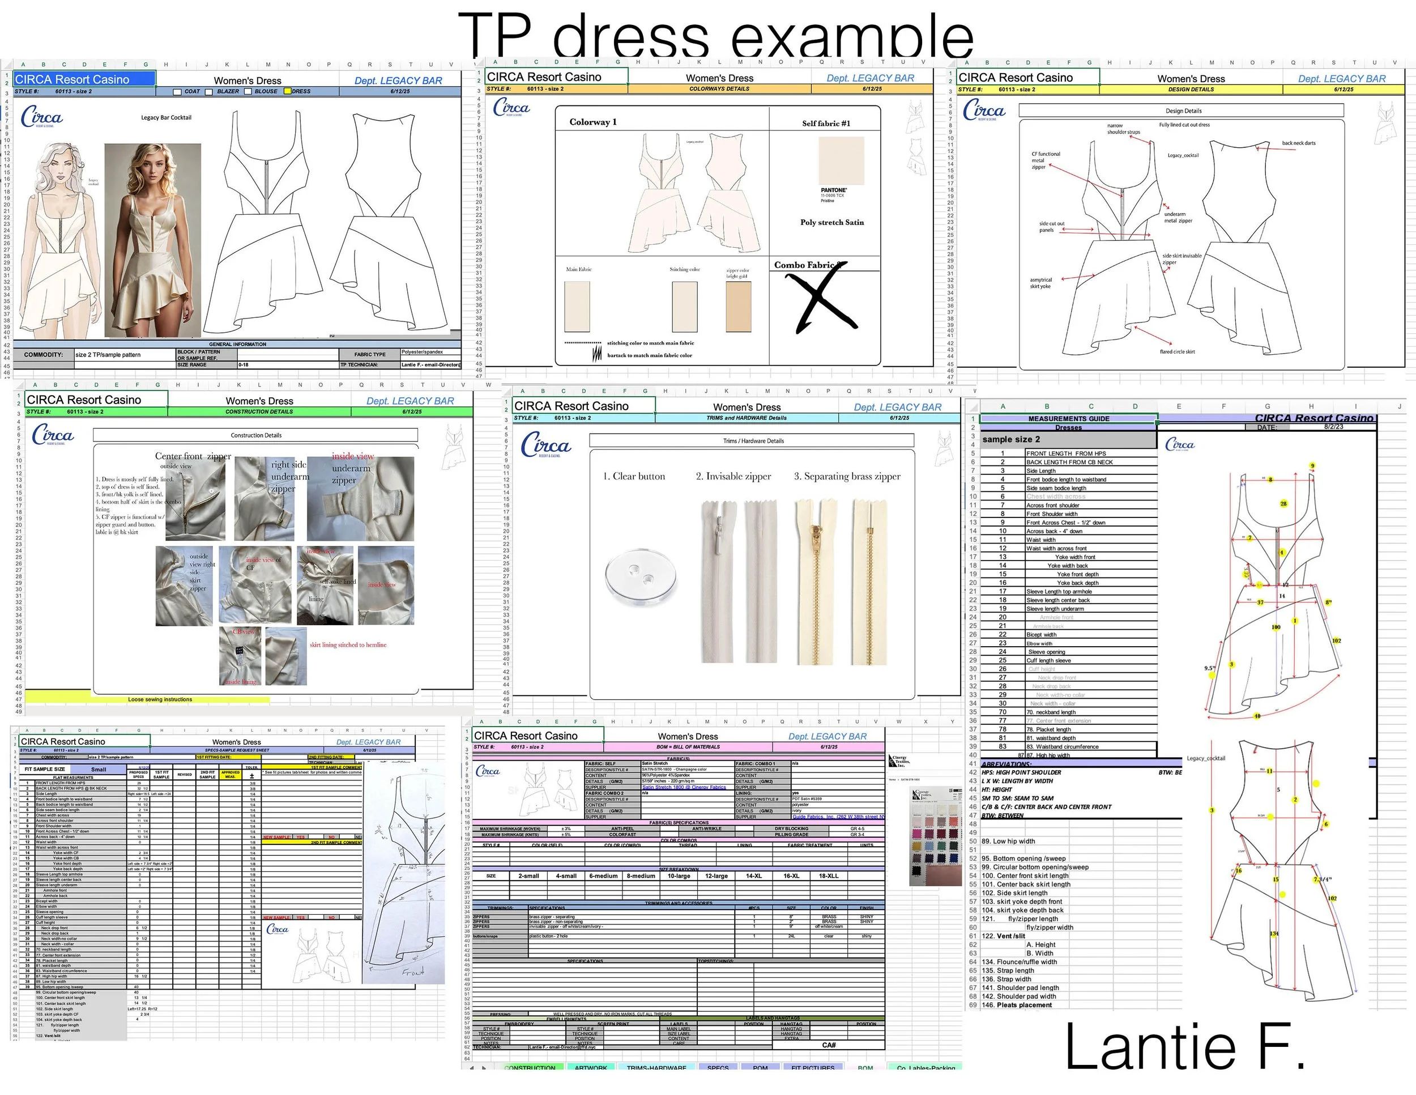
Task: Click the previous-sheet arrow beside CONSTRUCTION tab
Action: (x=471, y=1067)
